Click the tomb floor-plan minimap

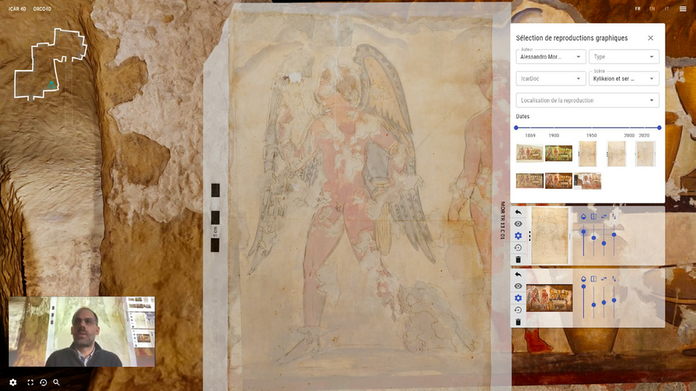(x=50, y=65)
